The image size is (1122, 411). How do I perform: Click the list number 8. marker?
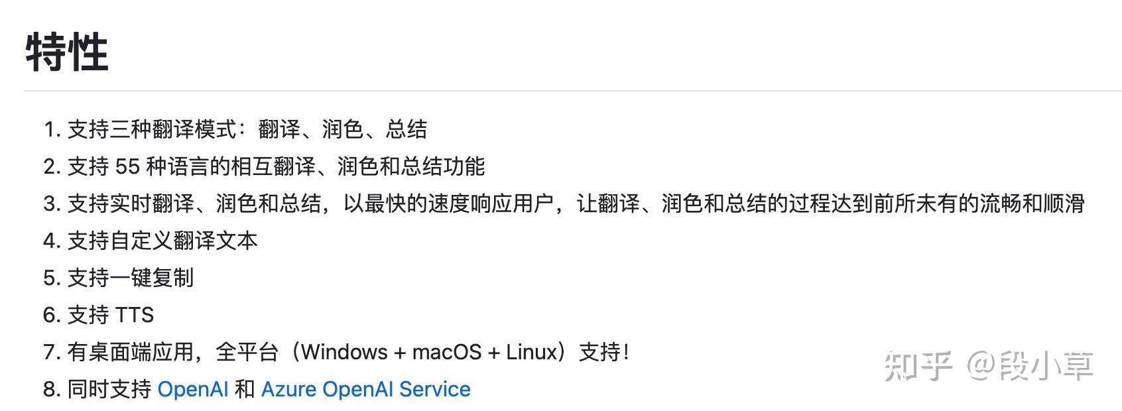pos(52,389)
